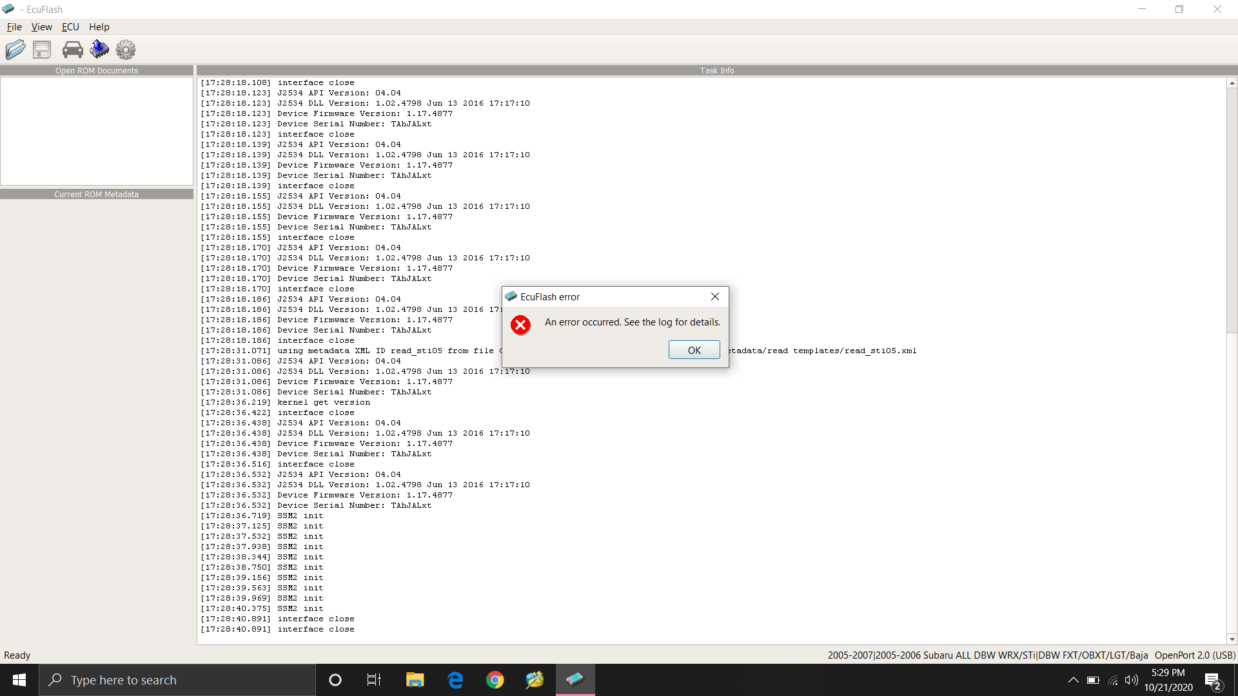The height and width of the screenshot is (696, 1238).
Task: Click the 'Ready' status bar text
Action: tap(17, 655)
